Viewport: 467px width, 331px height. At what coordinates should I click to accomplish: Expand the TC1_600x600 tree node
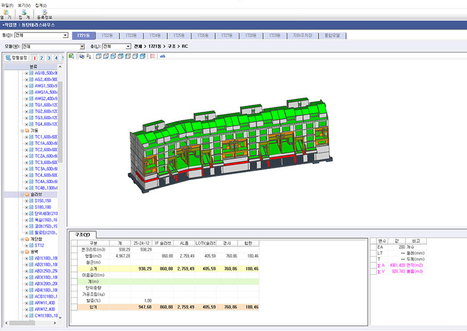27,137
